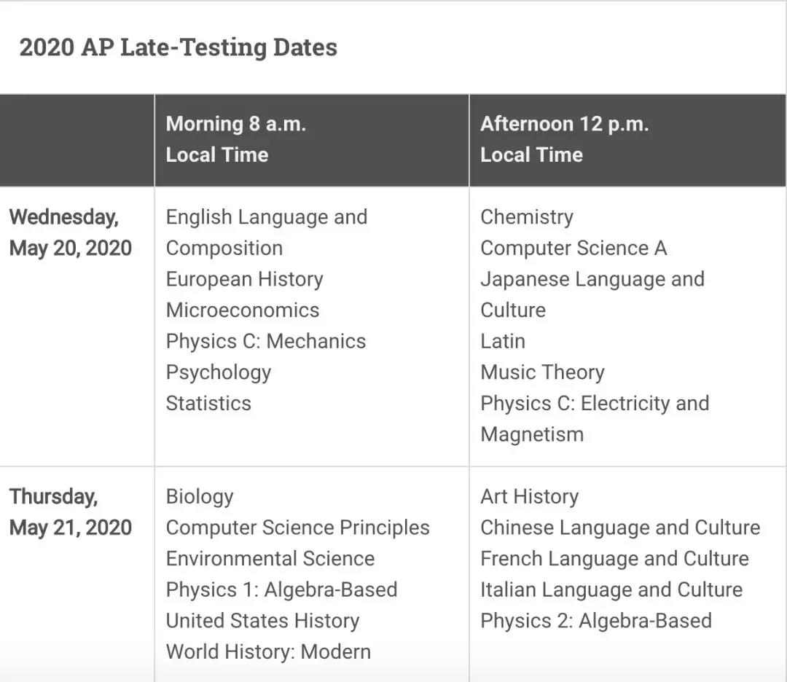Click the Wednesday, May 20, 2020 row label
This screenshot has height=682, width=787.
[x=70, y=232]
